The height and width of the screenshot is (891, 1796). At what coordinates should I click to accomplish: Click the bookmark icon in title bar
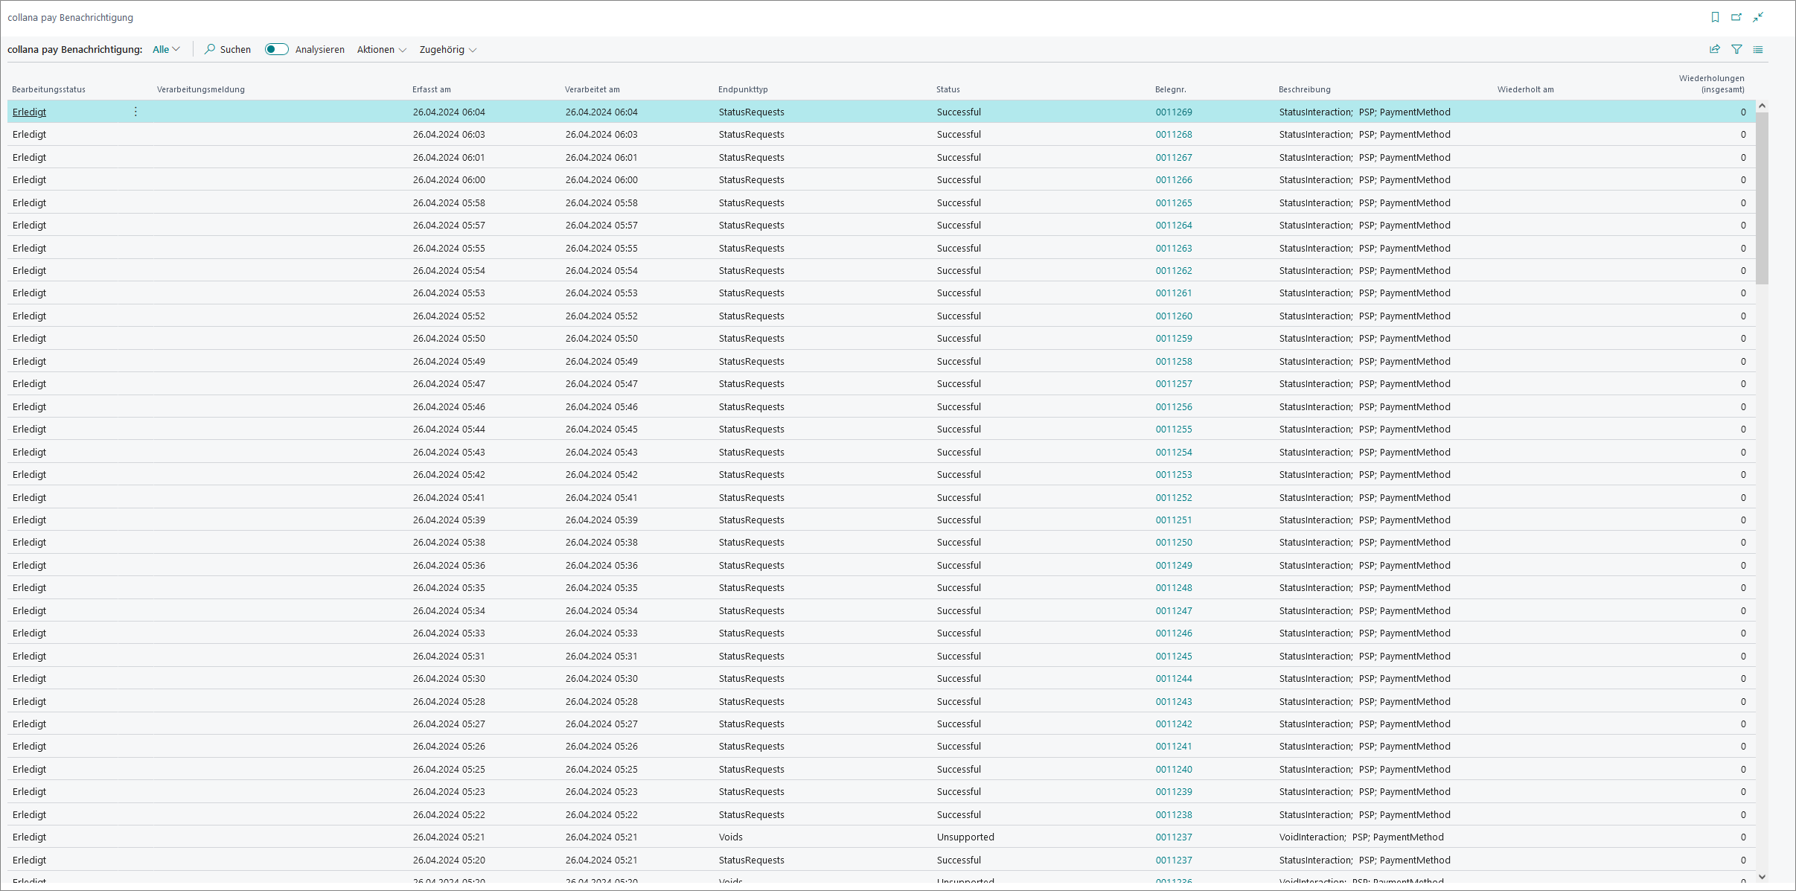(1715, 17)
